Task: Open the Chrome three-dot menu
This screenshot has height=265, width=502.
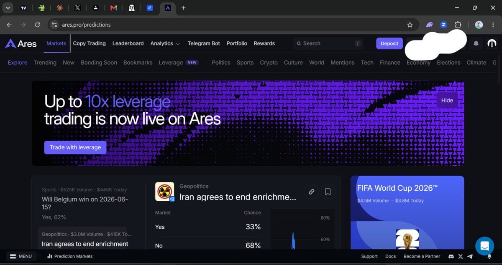Action: point(493,25)
